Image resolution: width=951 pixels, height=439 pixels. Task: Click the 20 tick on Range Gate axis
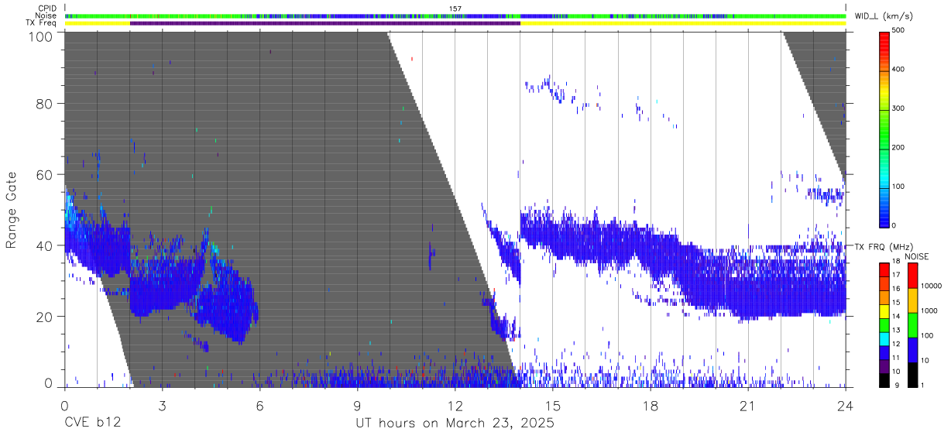click(46, 316)
